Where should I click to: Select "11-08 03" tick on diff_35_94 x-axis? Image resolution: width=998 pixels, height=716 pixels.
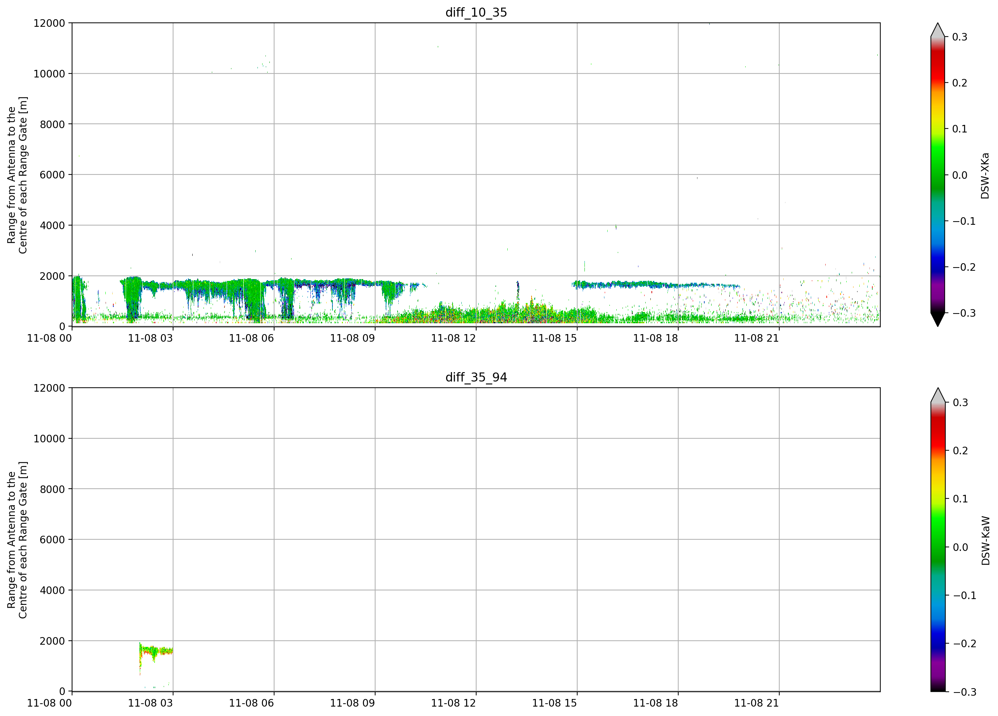pos(151,703)
